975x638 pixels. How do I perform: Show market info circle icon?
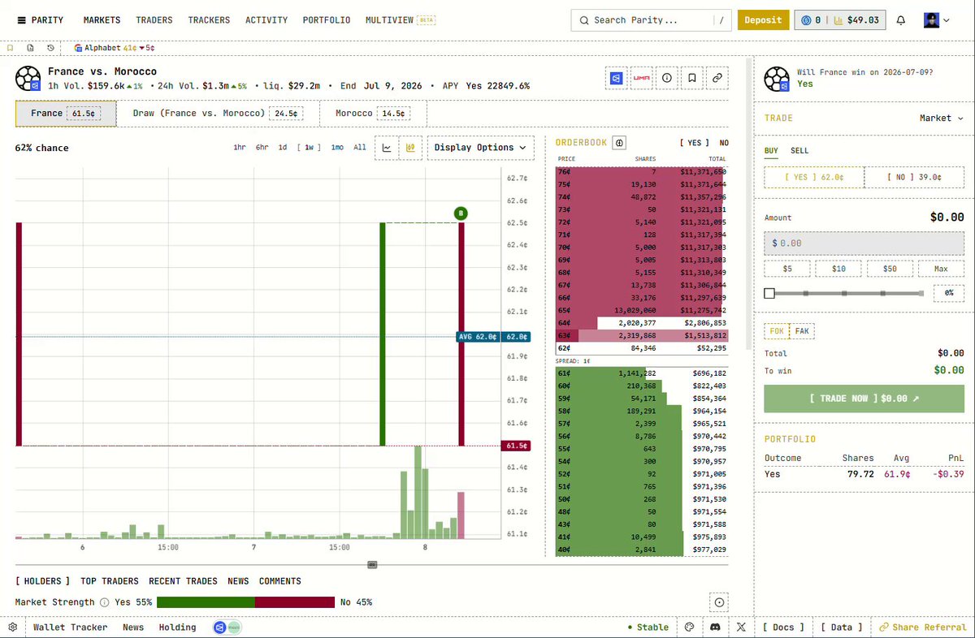pos(667,78)
